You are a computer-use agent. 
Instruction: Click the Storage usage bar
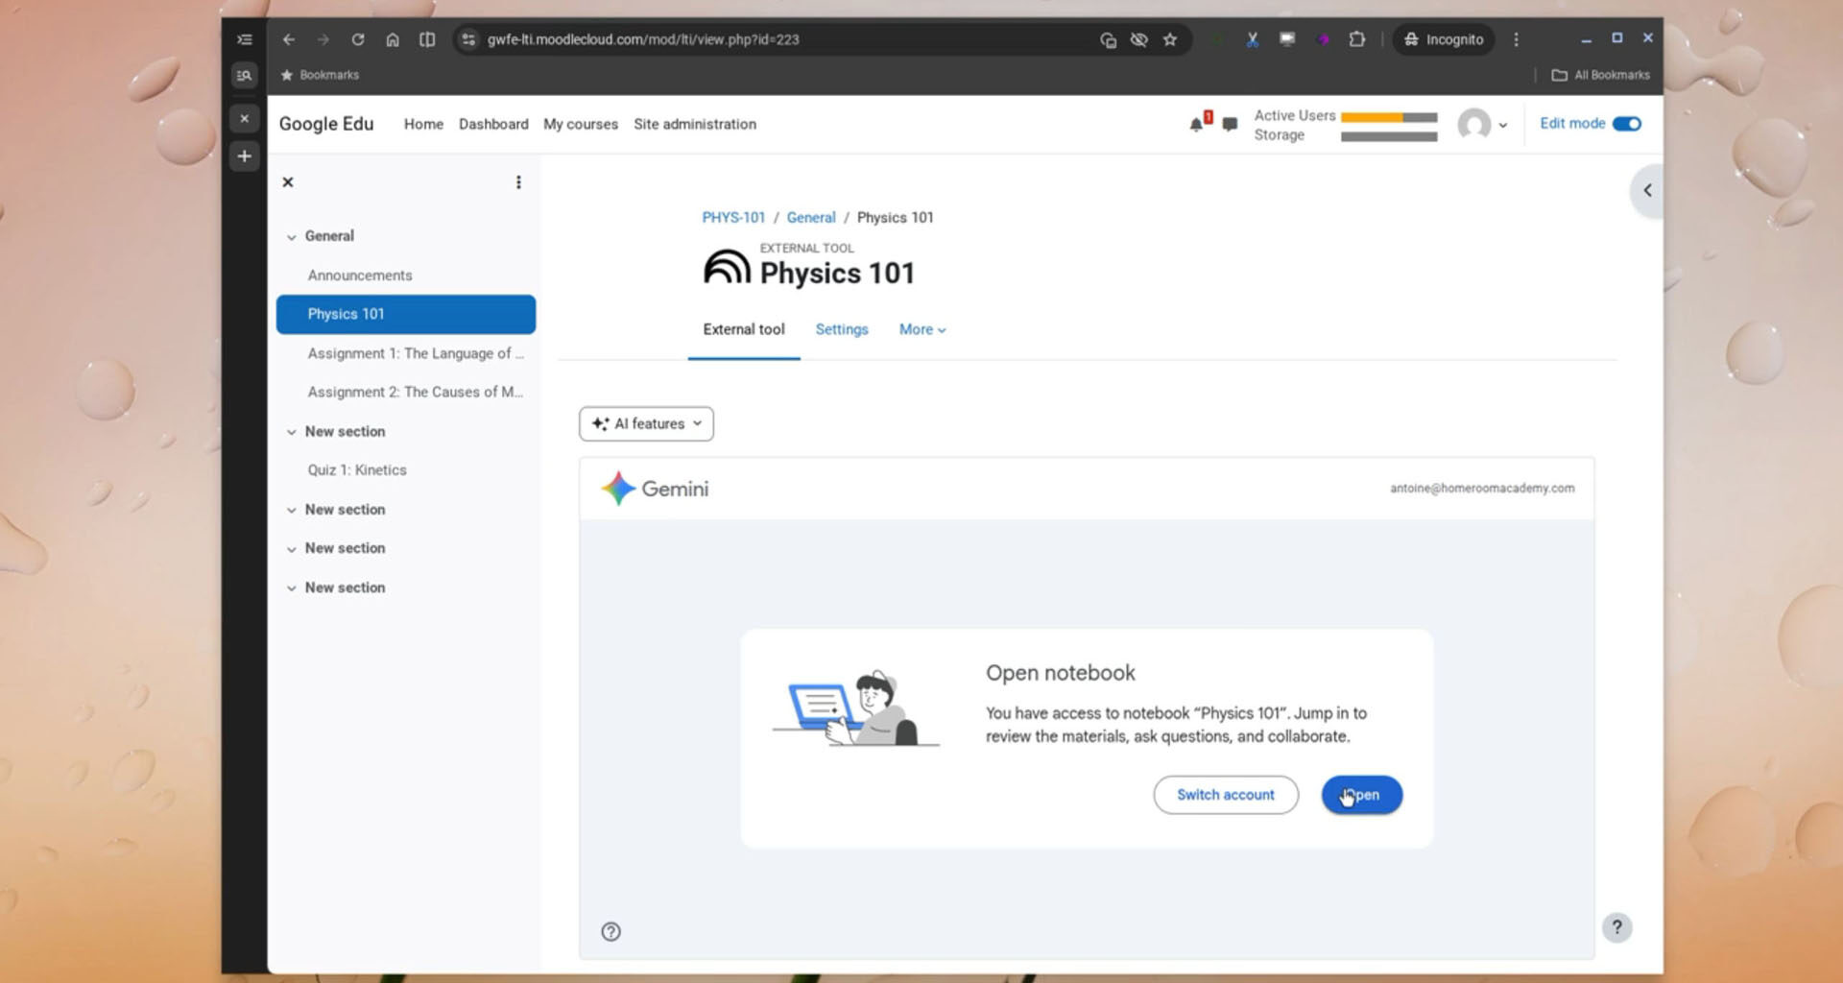1389,136
